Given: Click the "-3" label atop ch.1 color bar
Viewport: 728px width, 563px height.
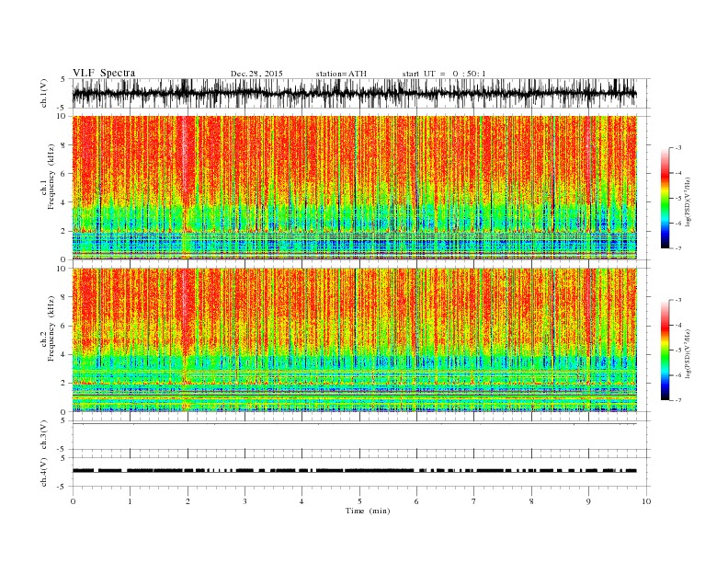Looking at the screenshot, I should tap(677, 148).
